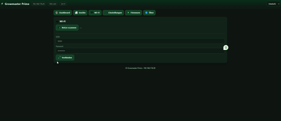Select the Wi-Fi tab
Viewport: 281px width, 121px height.
pos(95,13)
